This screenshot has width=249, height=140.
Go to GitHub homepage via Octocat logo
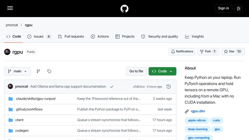[x=124, y=9]
